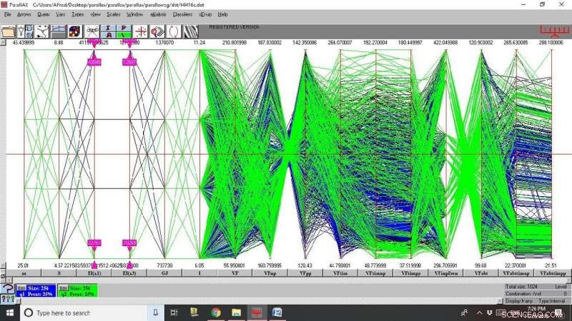This screenshot has width=572, height=321.
Task: Open the Scales menu
Action: click(x=114, y=14)
